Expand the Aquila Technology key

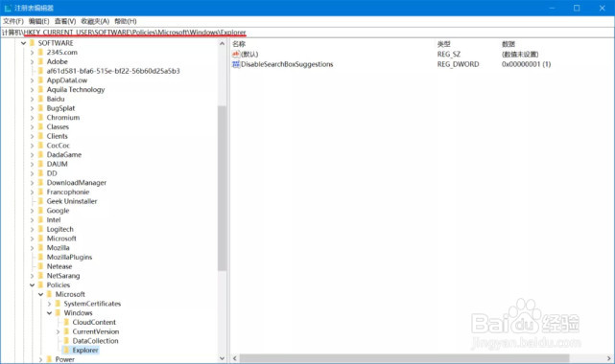click(33, 90)
